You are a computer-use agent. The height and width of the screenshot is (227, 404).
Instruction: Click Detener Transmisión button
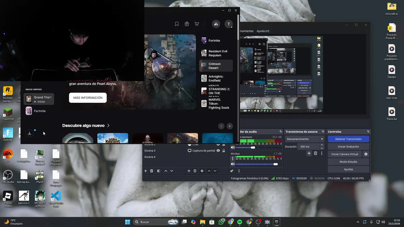pyautogui.click(x=348, y=139)
